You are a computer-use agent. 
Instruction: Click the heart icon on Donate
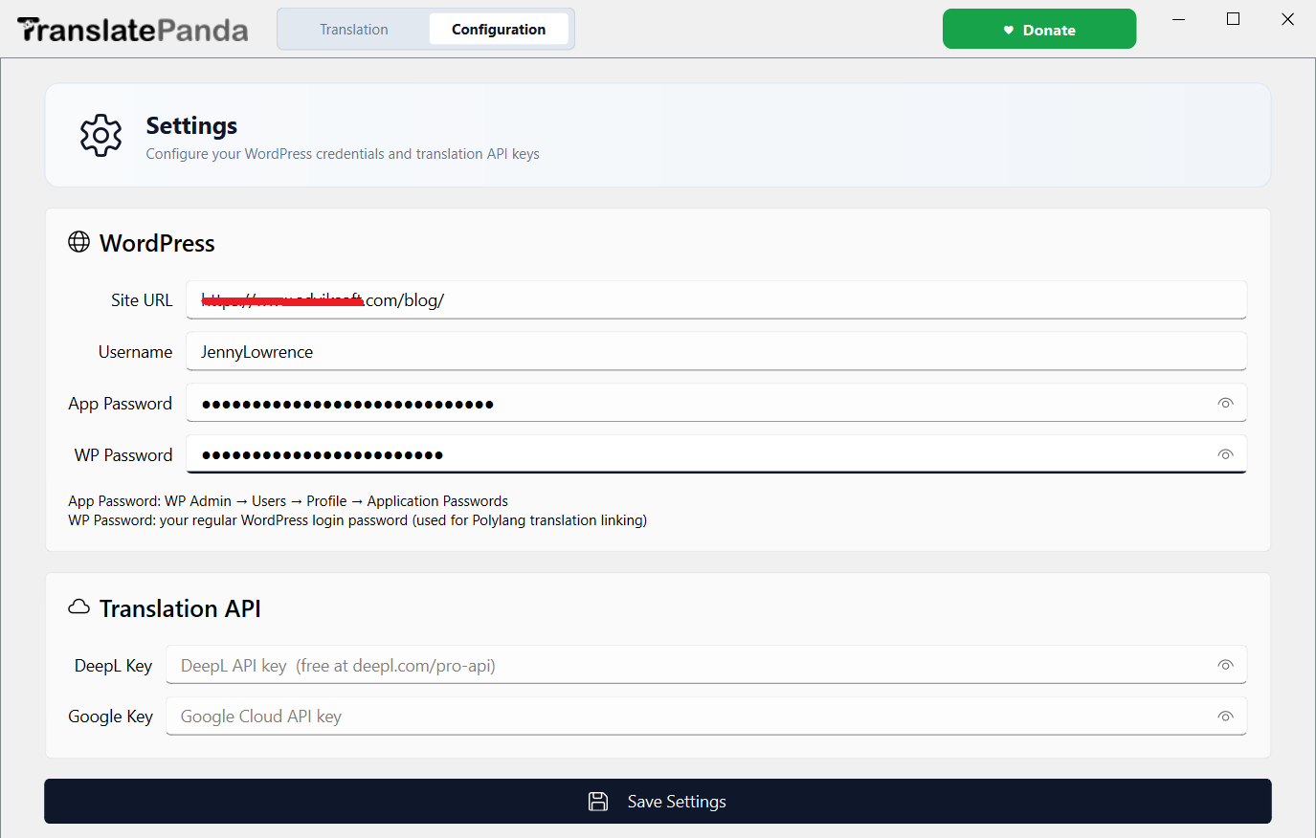click(1008, 31)
